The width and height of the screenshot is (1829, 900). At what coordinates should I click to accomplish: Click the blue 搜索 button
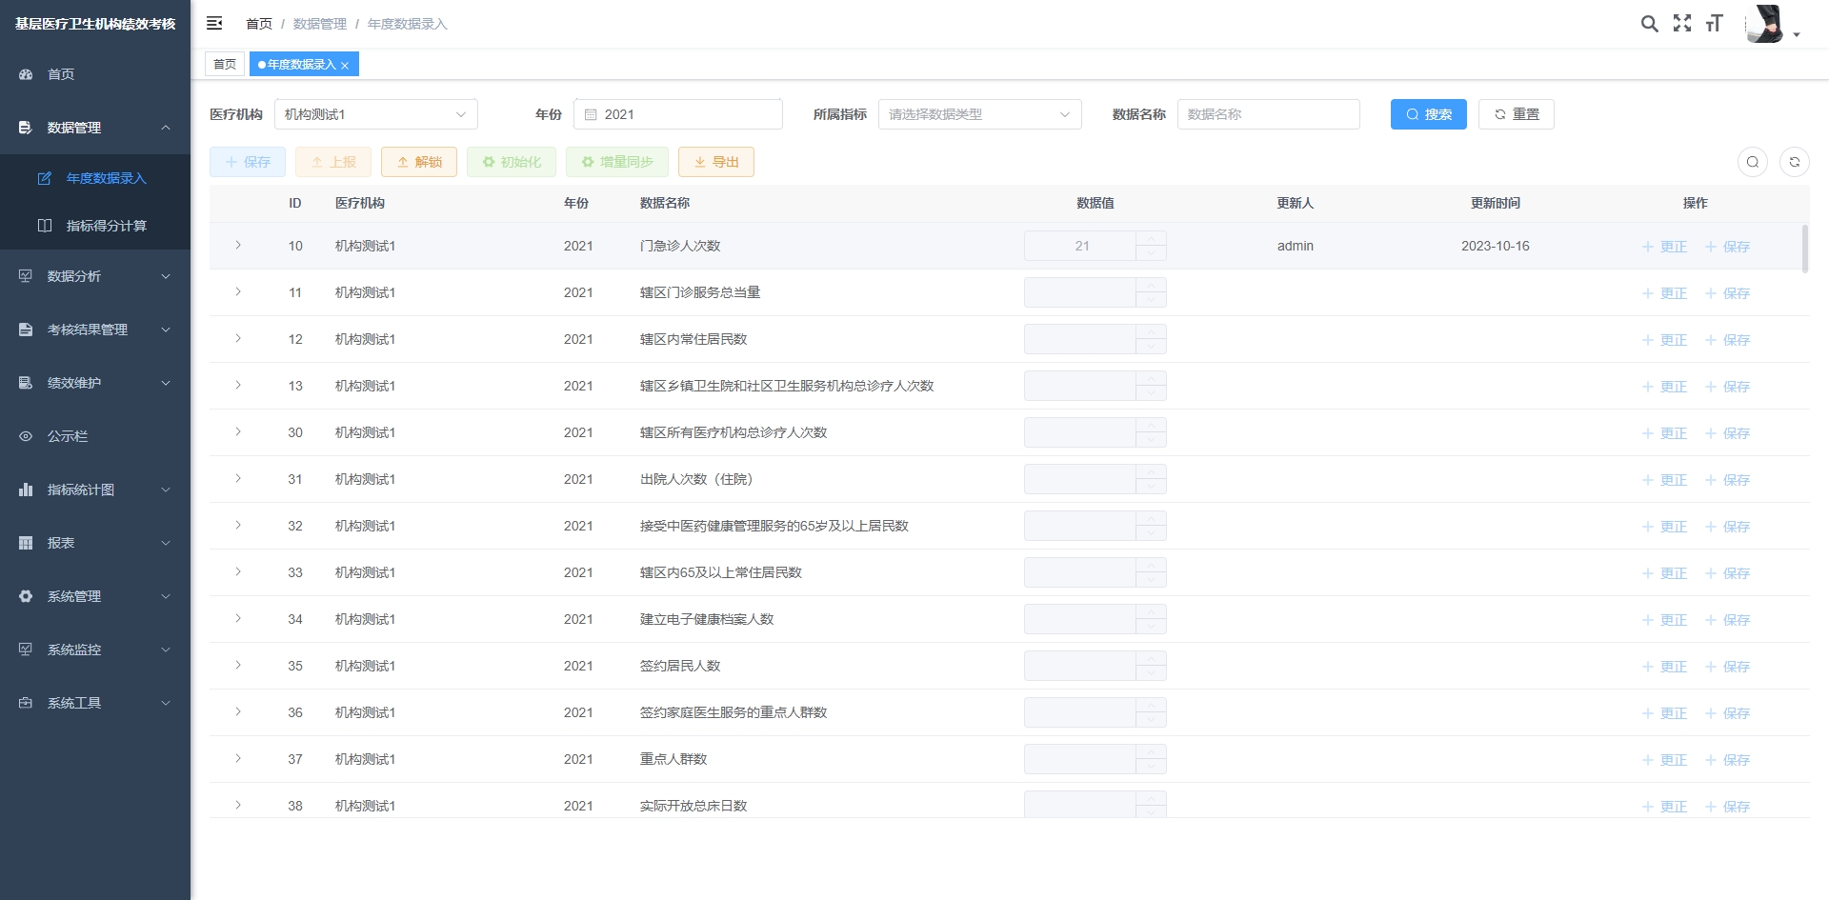point(1429,114)
